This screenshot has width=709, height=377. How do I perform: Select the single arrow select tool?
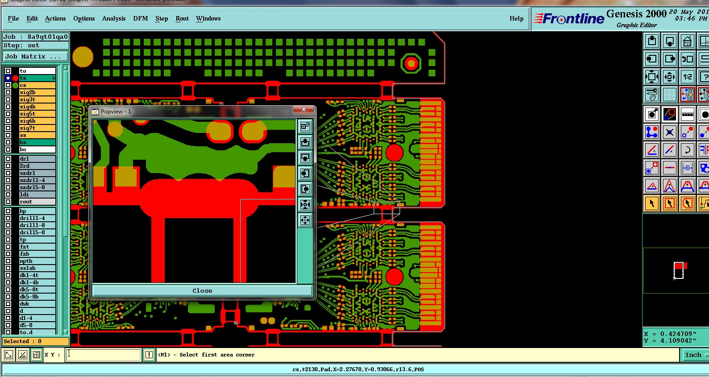click(652, 203)
